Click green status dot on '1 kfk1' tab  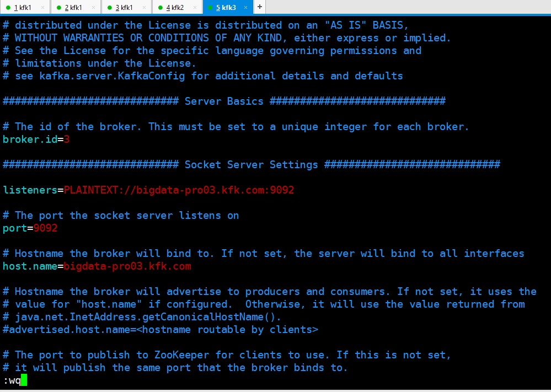8,8
